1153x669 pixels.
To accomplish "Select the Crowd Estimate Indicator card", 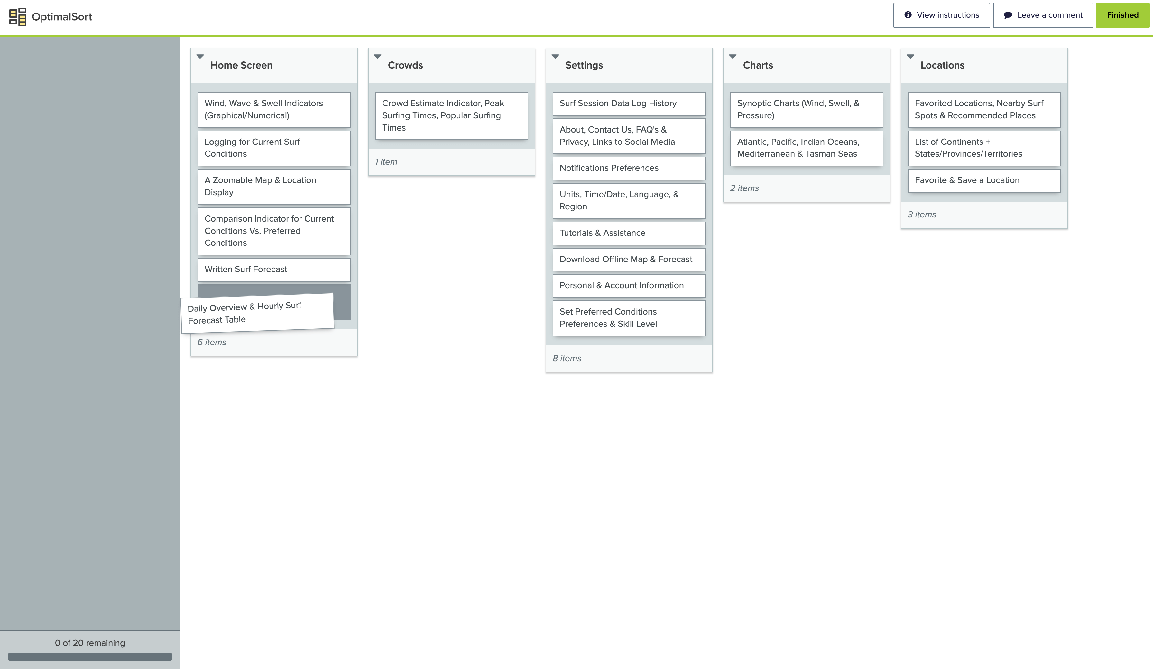I will pyautogui.click(x=451, y=116).
